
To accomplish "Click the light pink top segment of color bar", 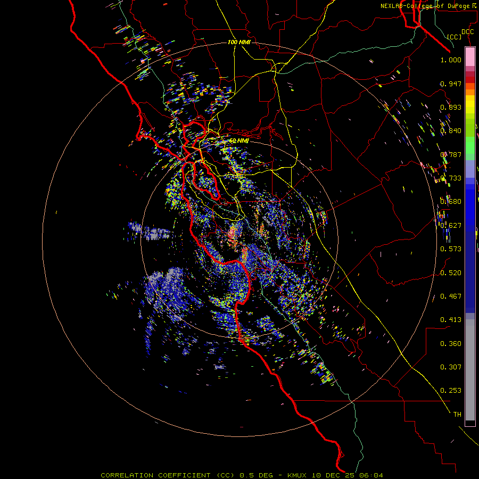I will 470,57.
